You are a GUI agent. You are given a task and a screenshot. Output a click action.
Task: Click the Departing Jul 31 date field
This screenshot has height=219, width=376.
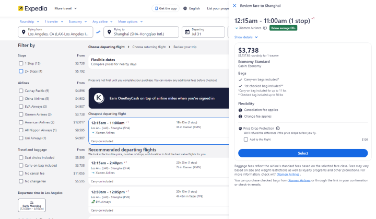203,32
